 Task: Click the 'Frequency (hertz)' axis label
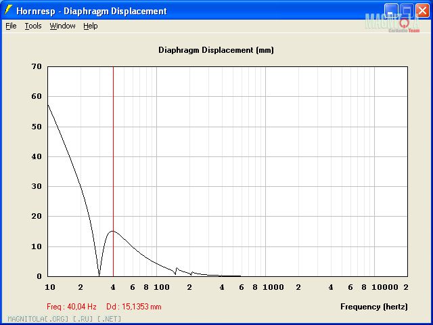pos(373,307)
